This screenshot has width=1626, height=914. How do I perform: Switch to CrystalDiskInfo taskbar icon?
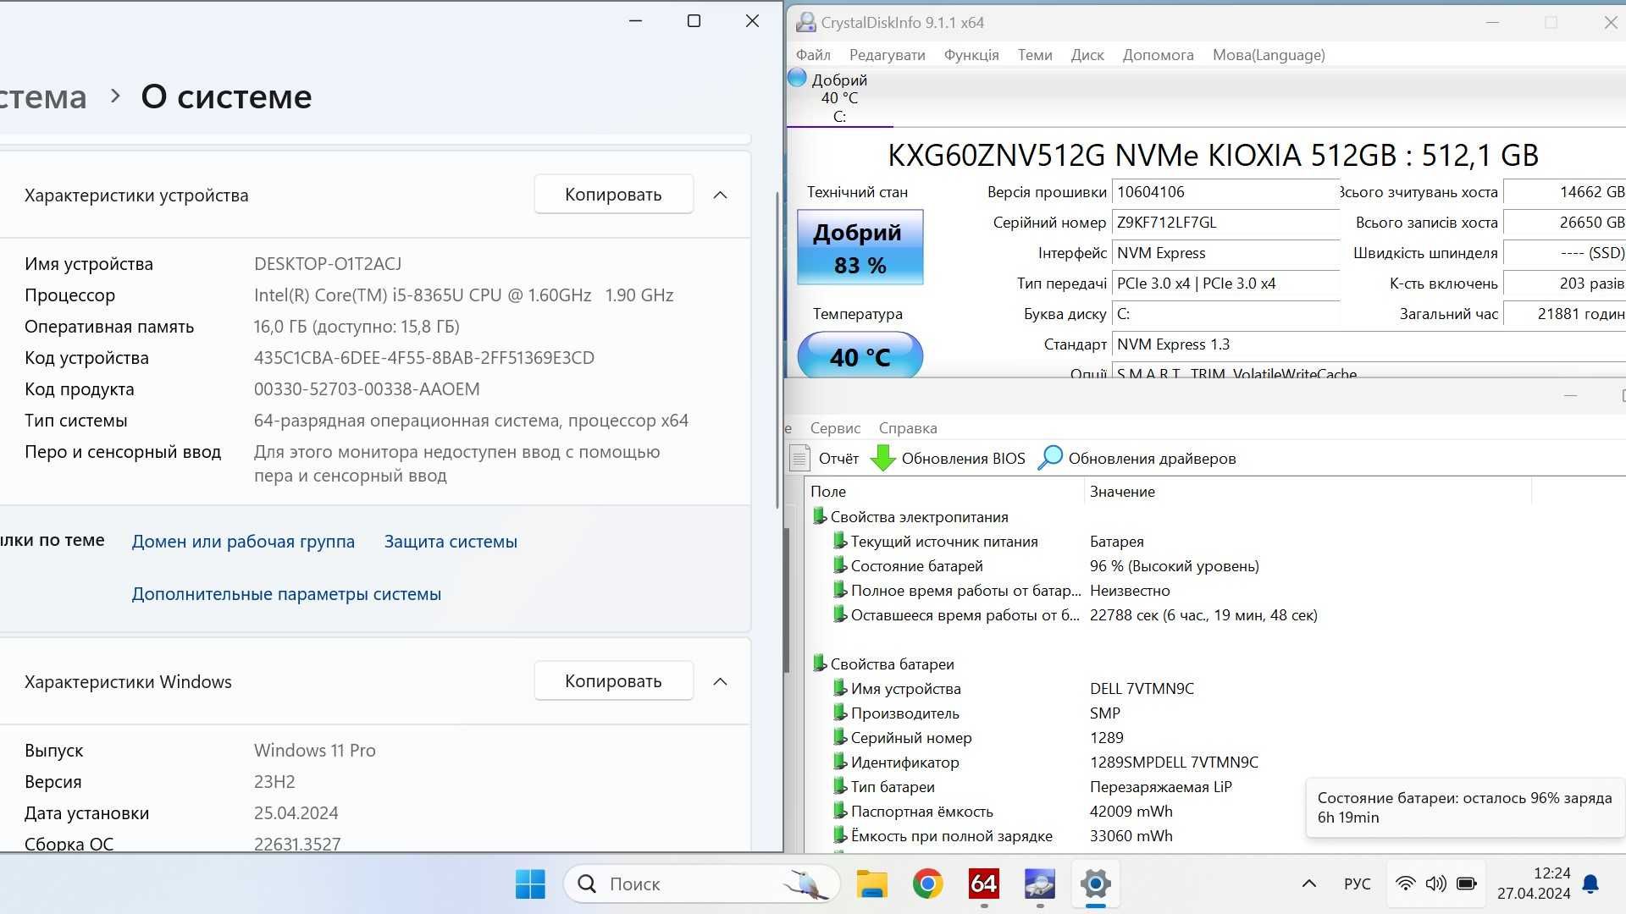1040,884
